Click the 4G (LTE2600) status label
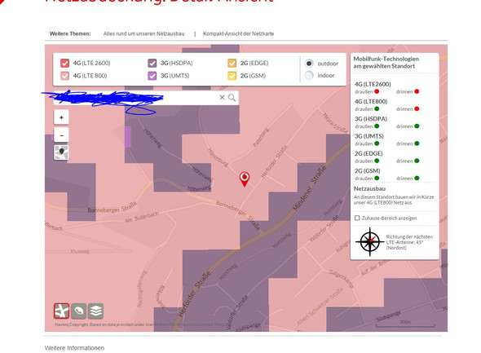The height and width of the screenshot is (353, 481). [x=373, y=84]
